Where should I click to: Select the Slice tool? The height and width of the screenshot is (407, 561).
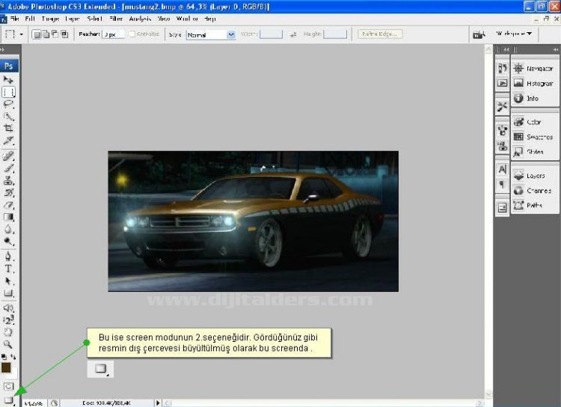pos(8,141)
